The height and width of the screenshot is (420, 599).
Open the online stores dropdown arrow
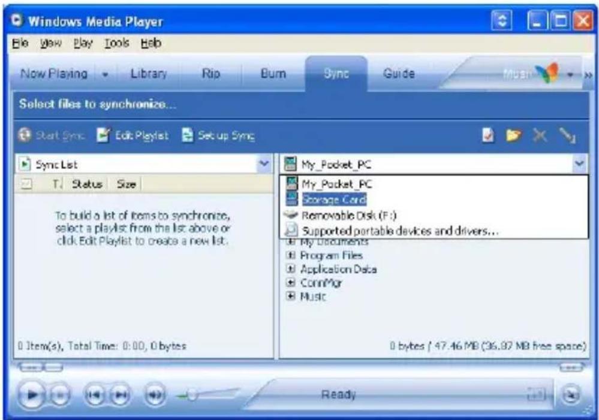tap(570, 74)
